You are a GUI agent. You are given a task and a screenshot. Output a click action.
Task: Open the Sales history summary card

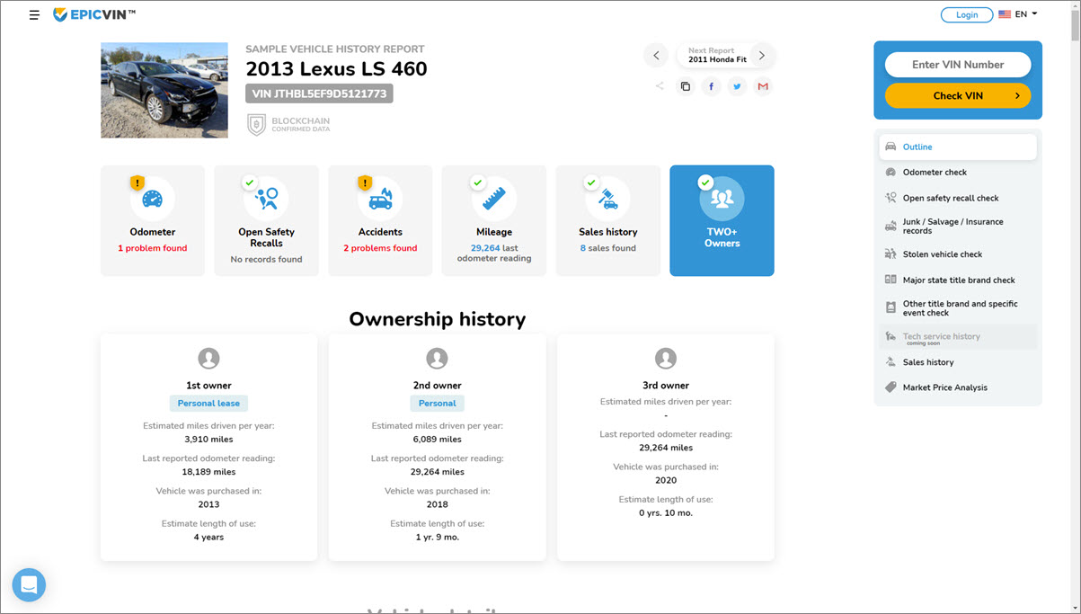608,220
